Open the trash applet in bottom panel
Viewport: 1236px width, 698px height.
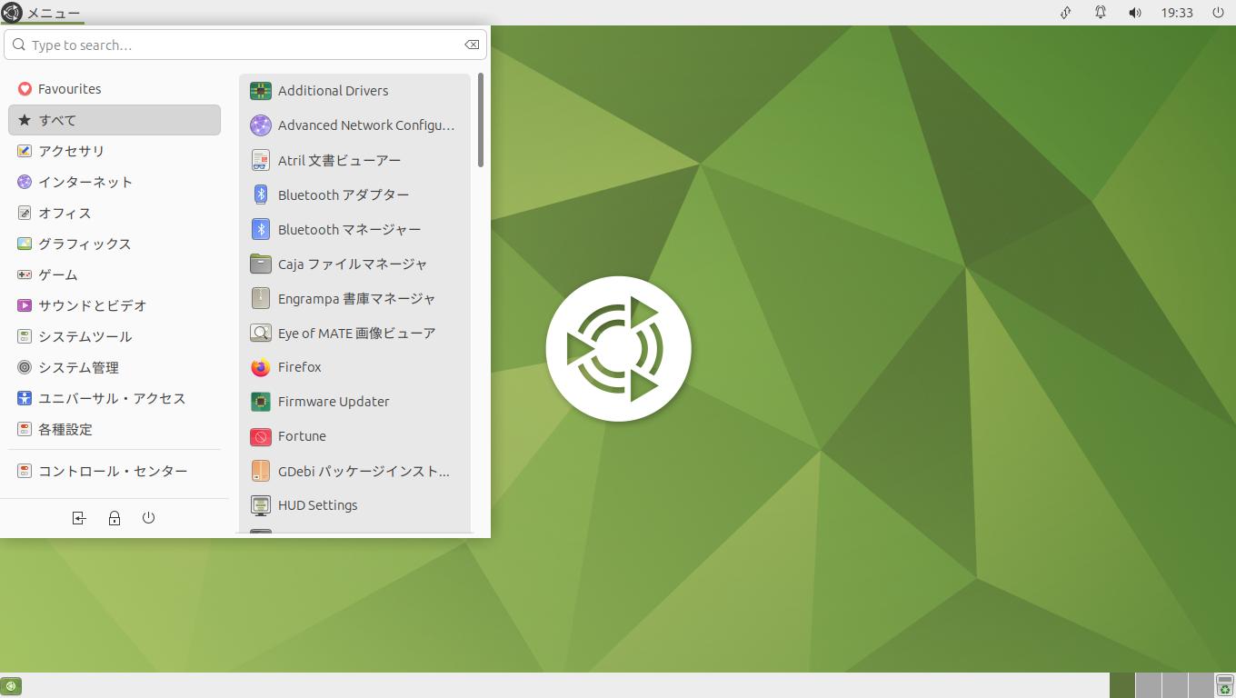(1224, 685)
